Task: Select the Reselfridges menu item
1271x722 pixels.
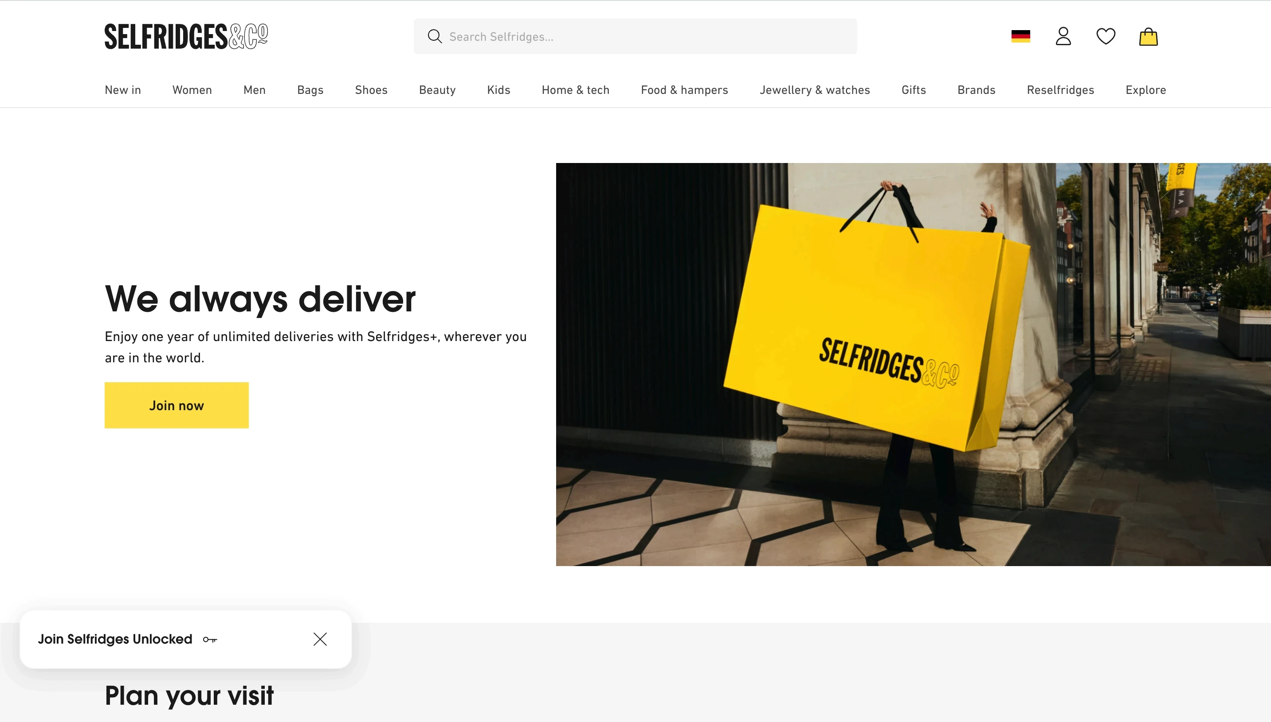Action: (1060, 90)
